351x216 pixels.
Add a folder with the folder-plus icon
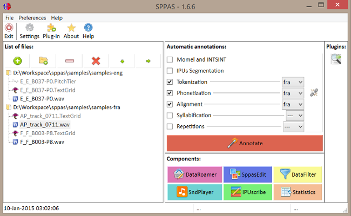tap(43, 60)
